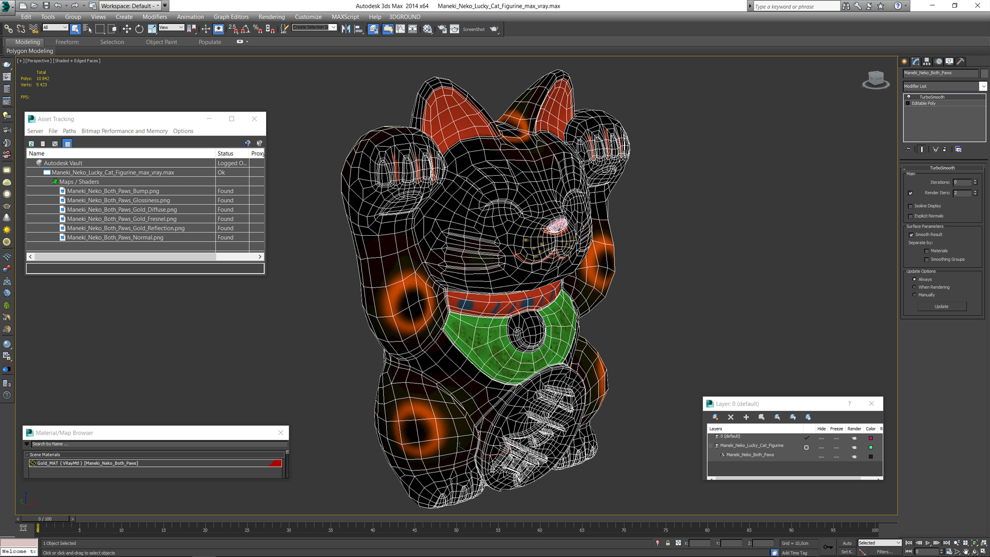Collapse the TurboSmooth rollout header
The height and width of the screenshot is (557, 990).
coord(942,168)
